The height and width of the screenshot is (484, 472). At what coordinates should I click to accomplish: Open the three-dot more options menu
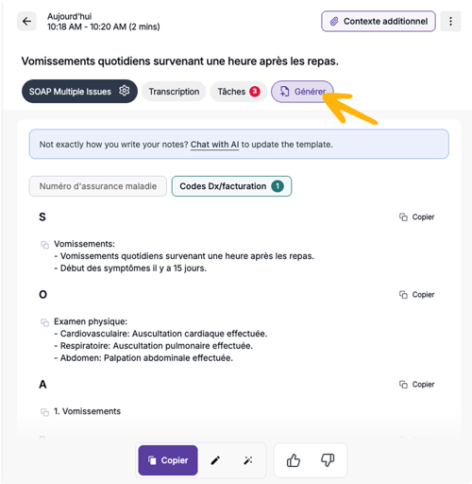450,22
